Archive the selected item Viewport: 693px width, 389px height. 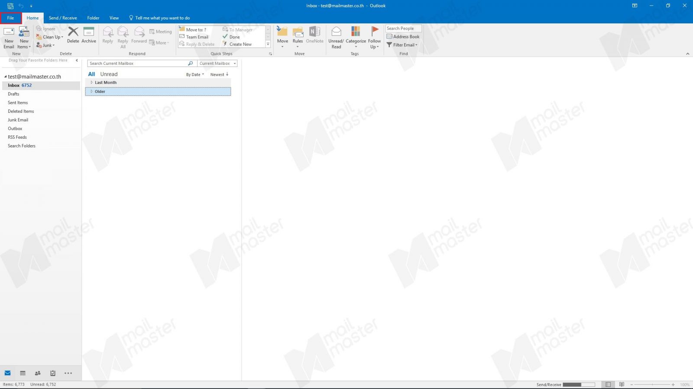pyautogui.click(x=89, y=35)
